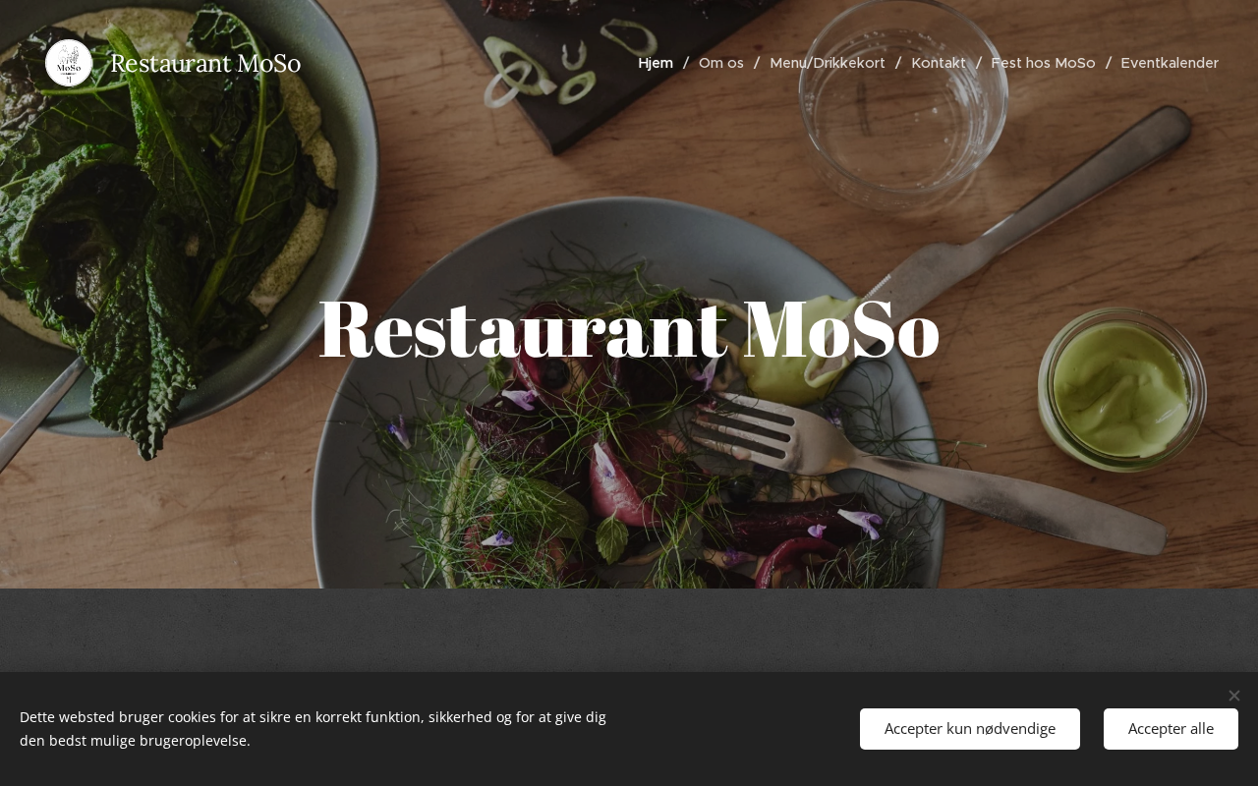Click the large Restaurant MoSo hero heading
1258x786 pixels.
point(629,329)
